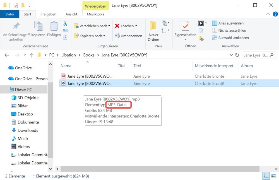Screen dimensions: 279x180
Task: Open Kopieren nach dropdown
Action: point(90,36)
